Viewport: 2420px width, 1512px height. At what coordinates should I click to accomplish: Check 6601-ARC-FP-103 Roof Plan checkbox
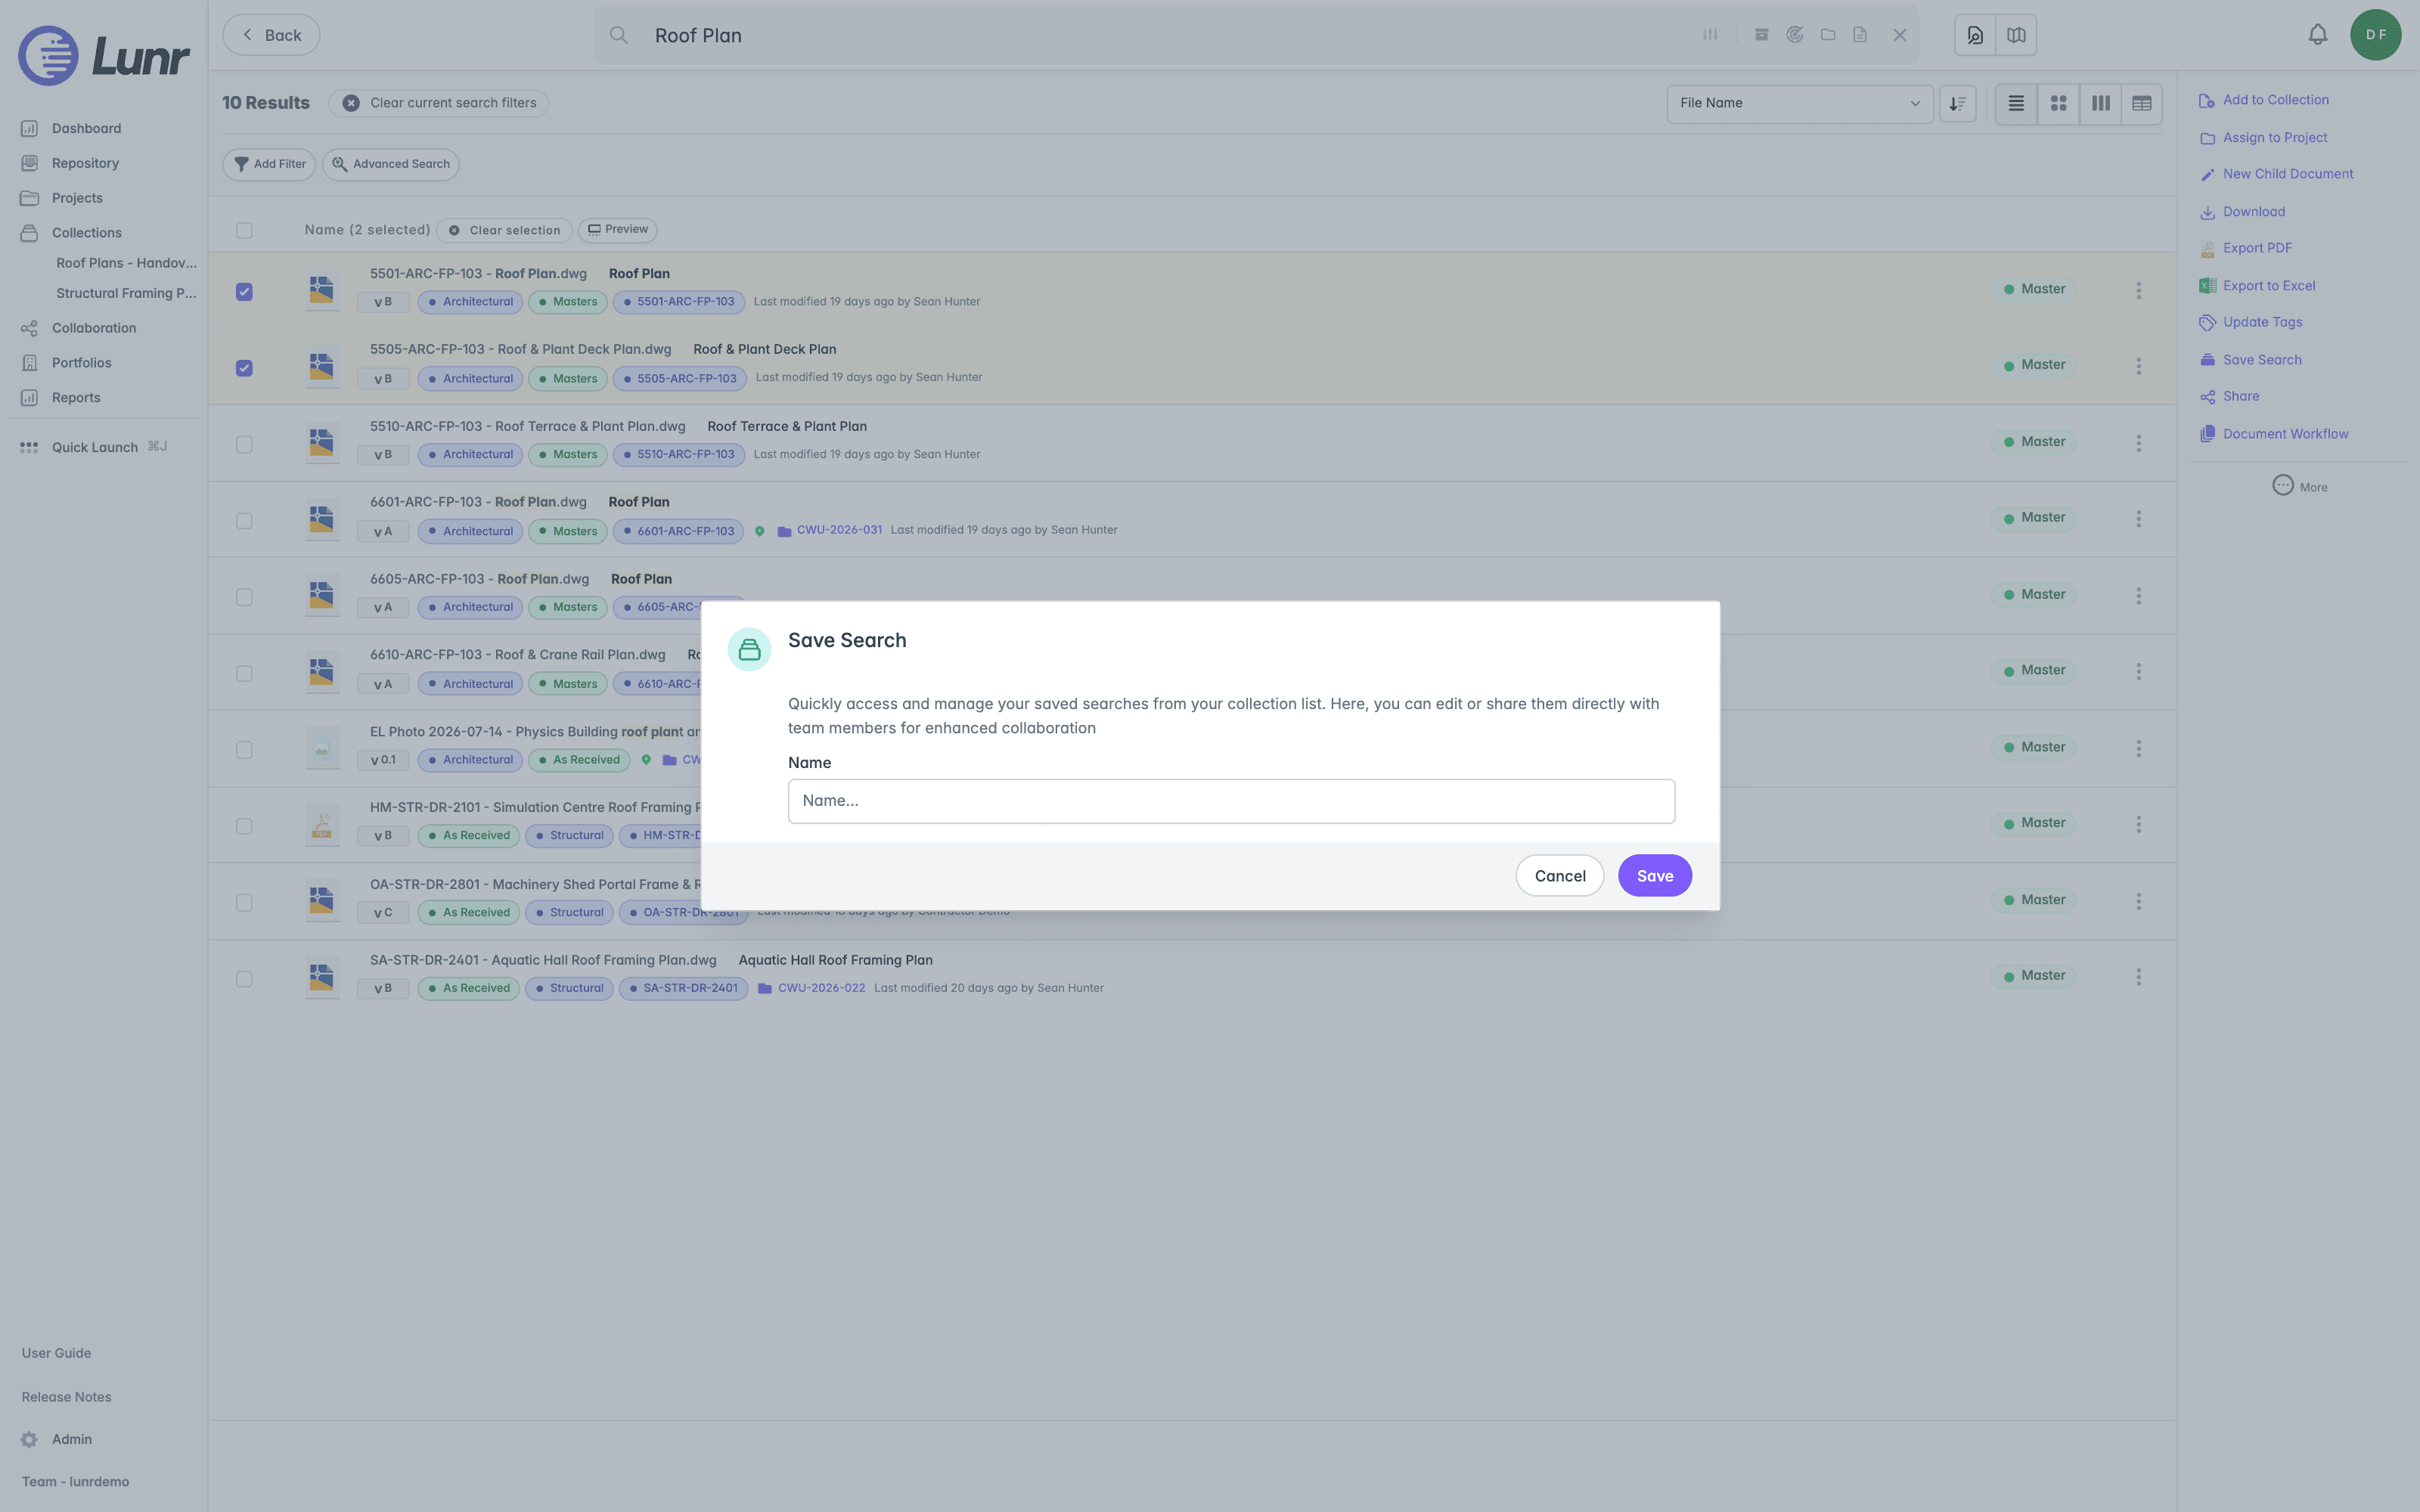pos(244,521)
